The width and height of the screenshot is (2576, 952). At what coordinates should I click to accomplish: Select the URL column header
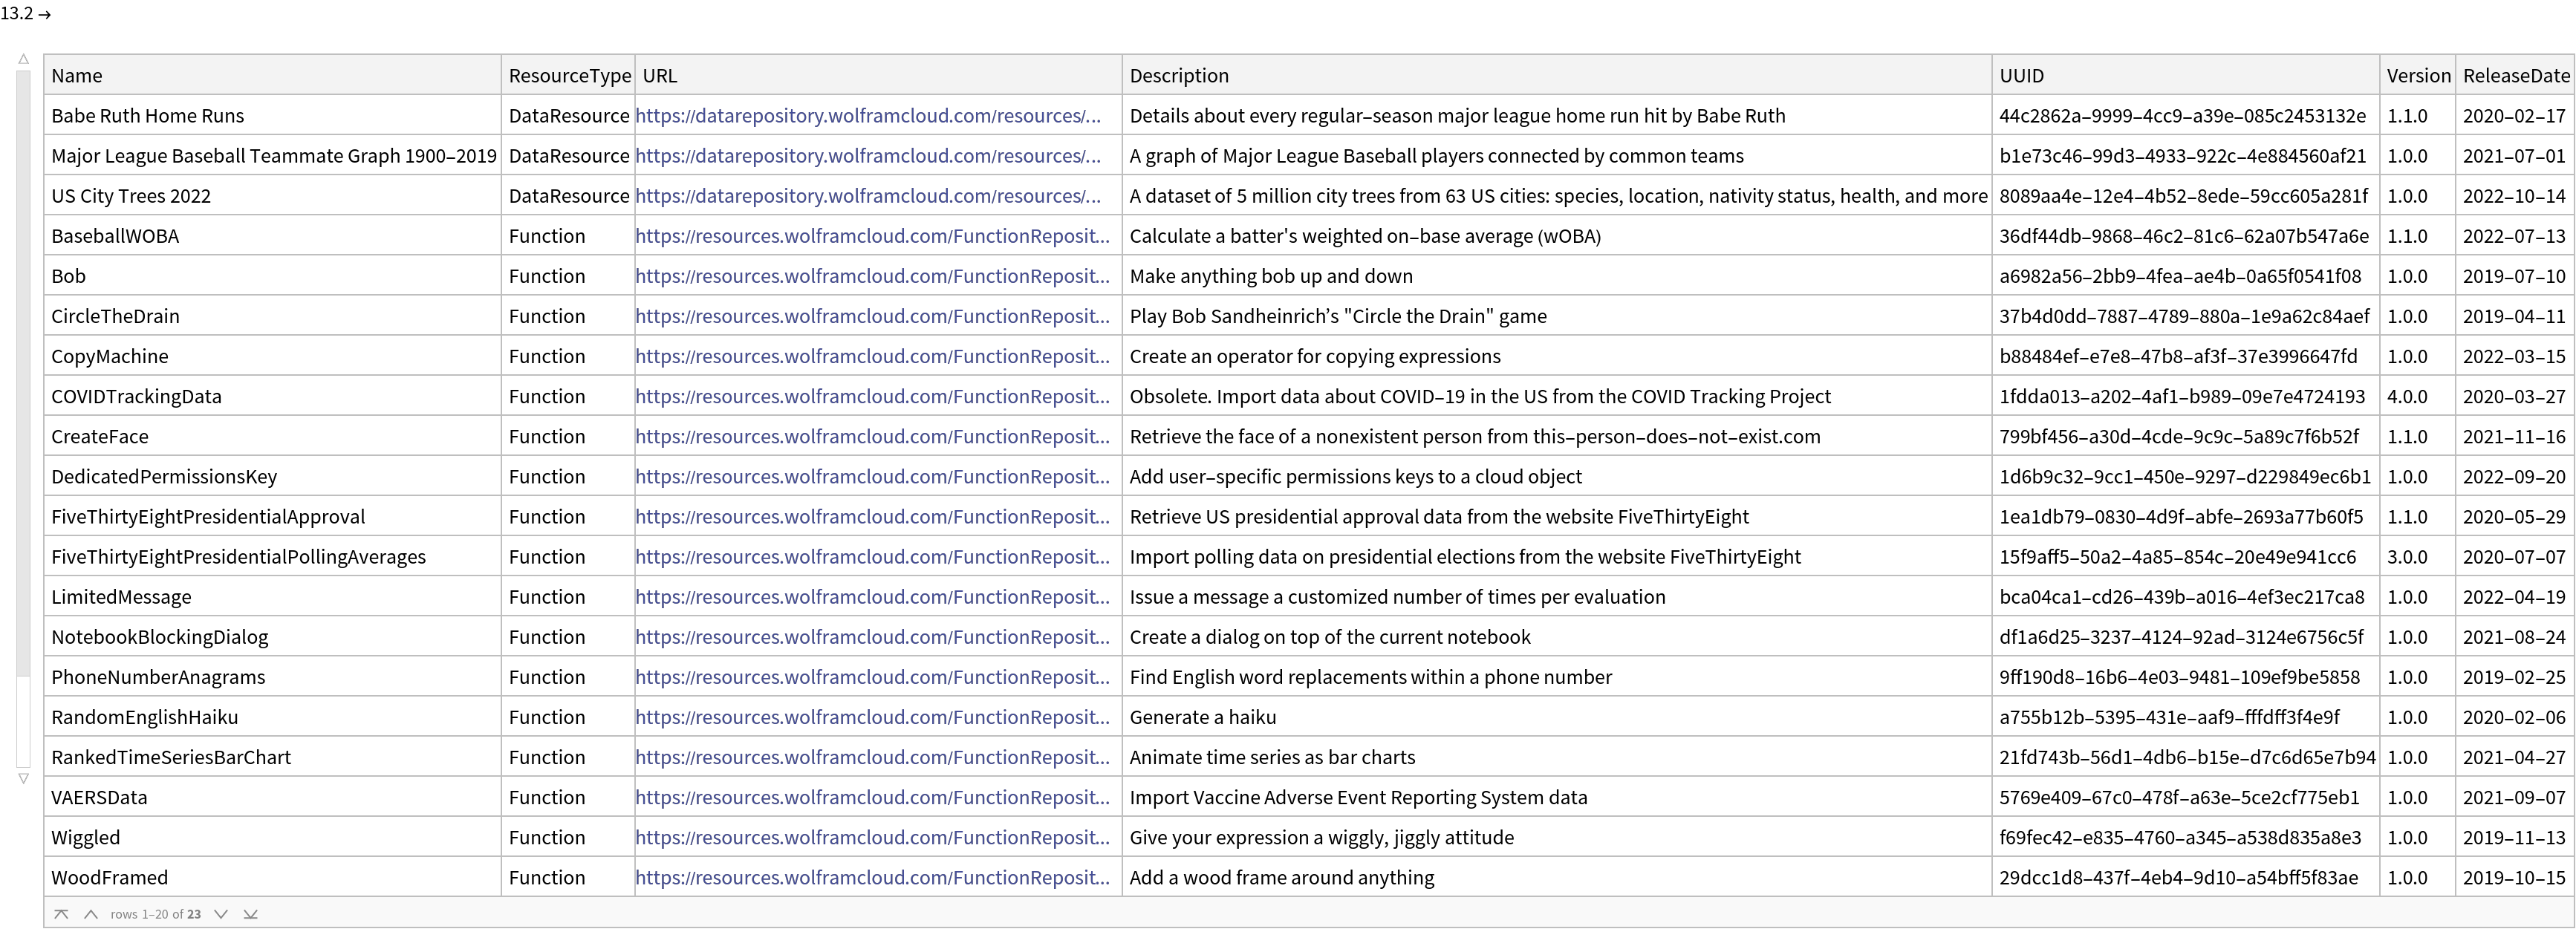[660, 76]
